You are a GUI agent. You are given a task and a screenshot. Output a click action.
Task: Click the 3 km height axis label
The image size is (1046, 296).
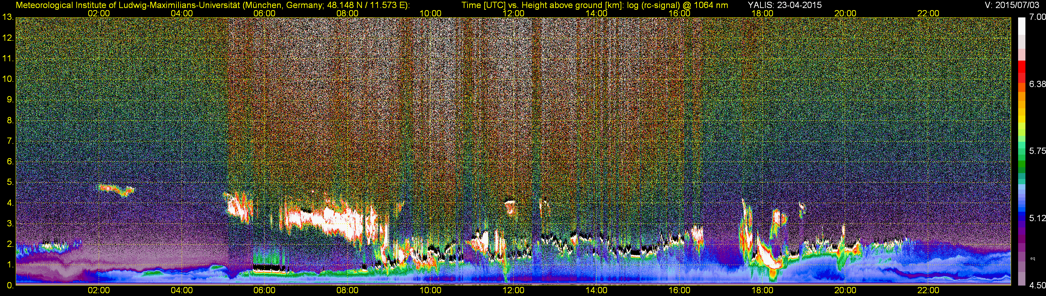coord(10,224)
